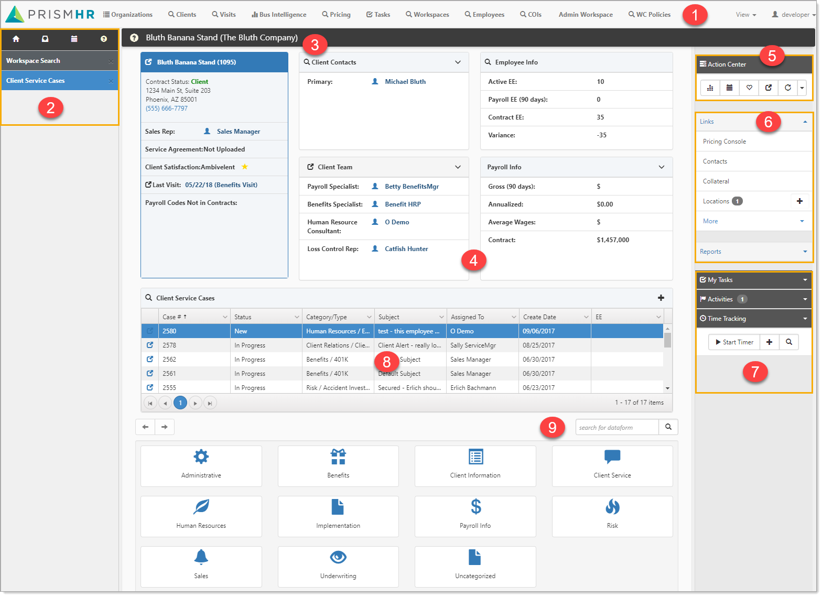The height and width of the screenshot is (597, 822).
Task: Close the Workspace Search sidebar tab
Action: click(111, 61)
